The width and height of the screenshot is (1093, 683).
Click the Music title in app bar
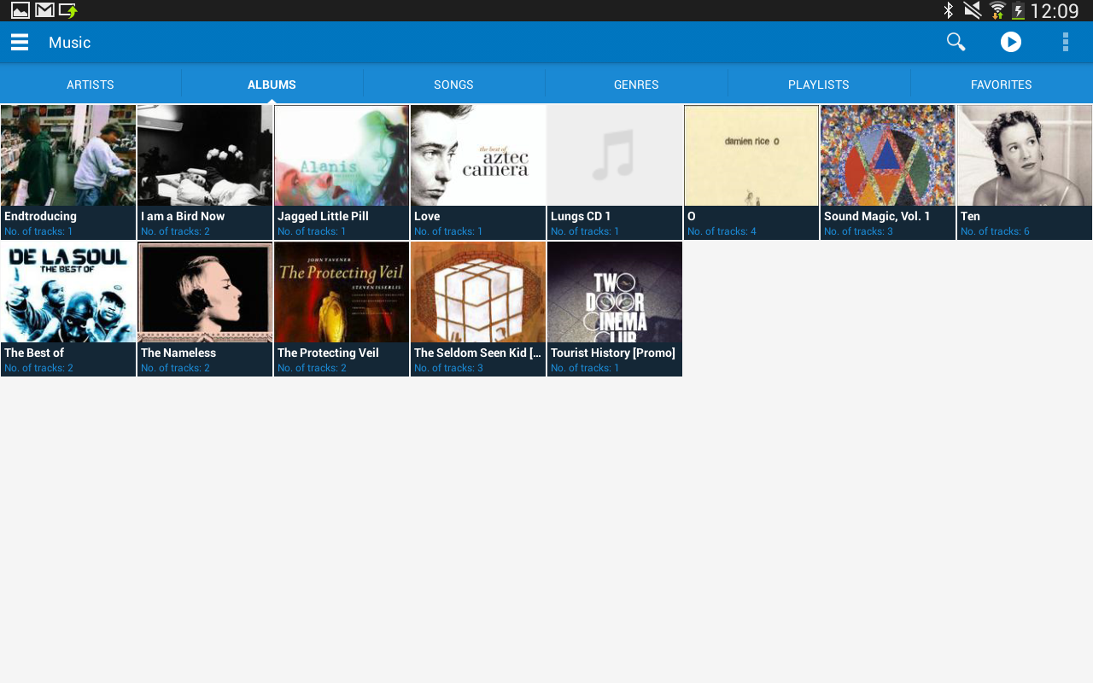point(69,42)
